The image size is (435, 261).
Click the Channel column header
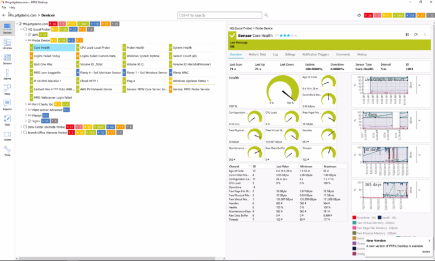pos(240,166)
